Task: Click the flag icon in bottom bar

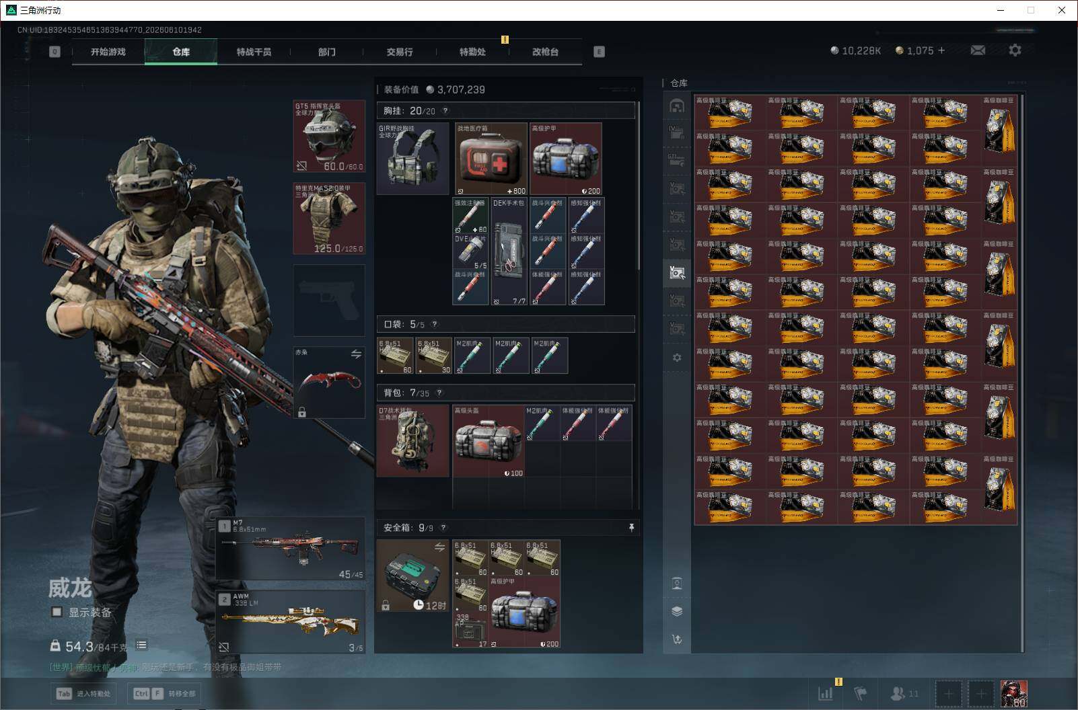Action: point(861,693)
